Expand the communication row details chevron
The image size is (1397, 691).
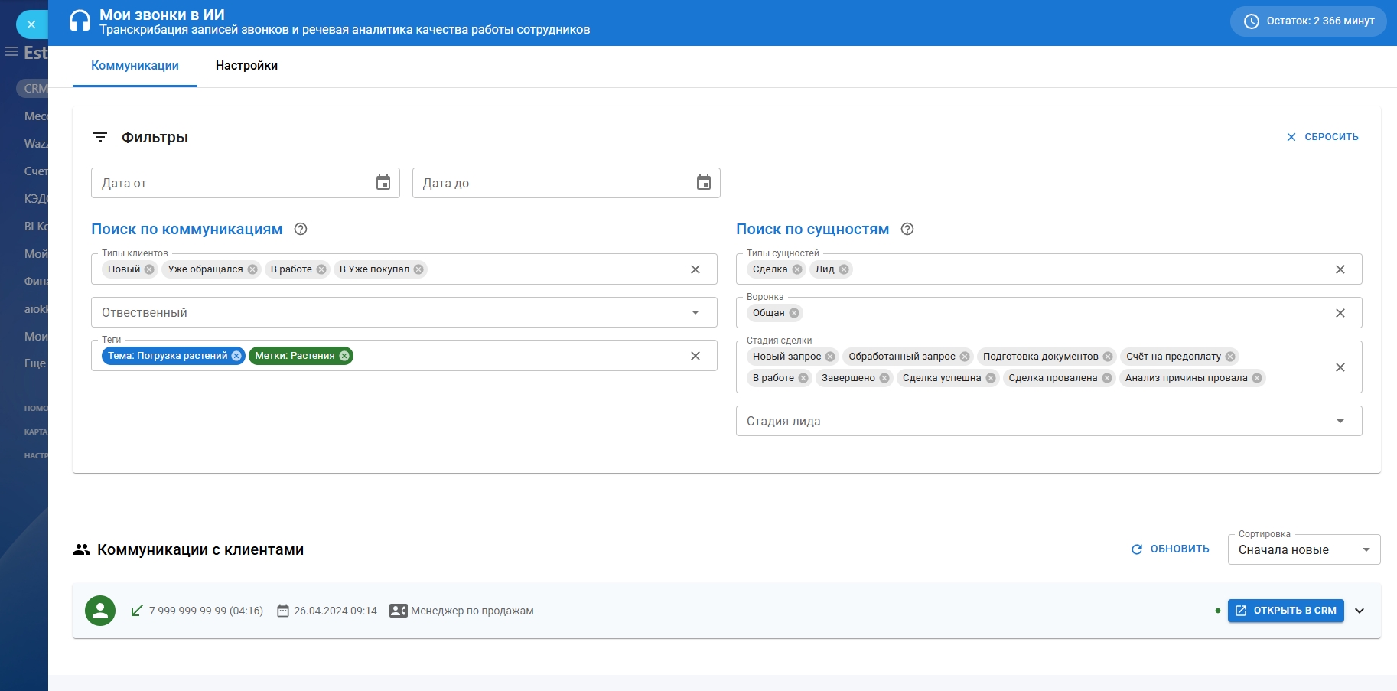click(x=1360, y=611)
